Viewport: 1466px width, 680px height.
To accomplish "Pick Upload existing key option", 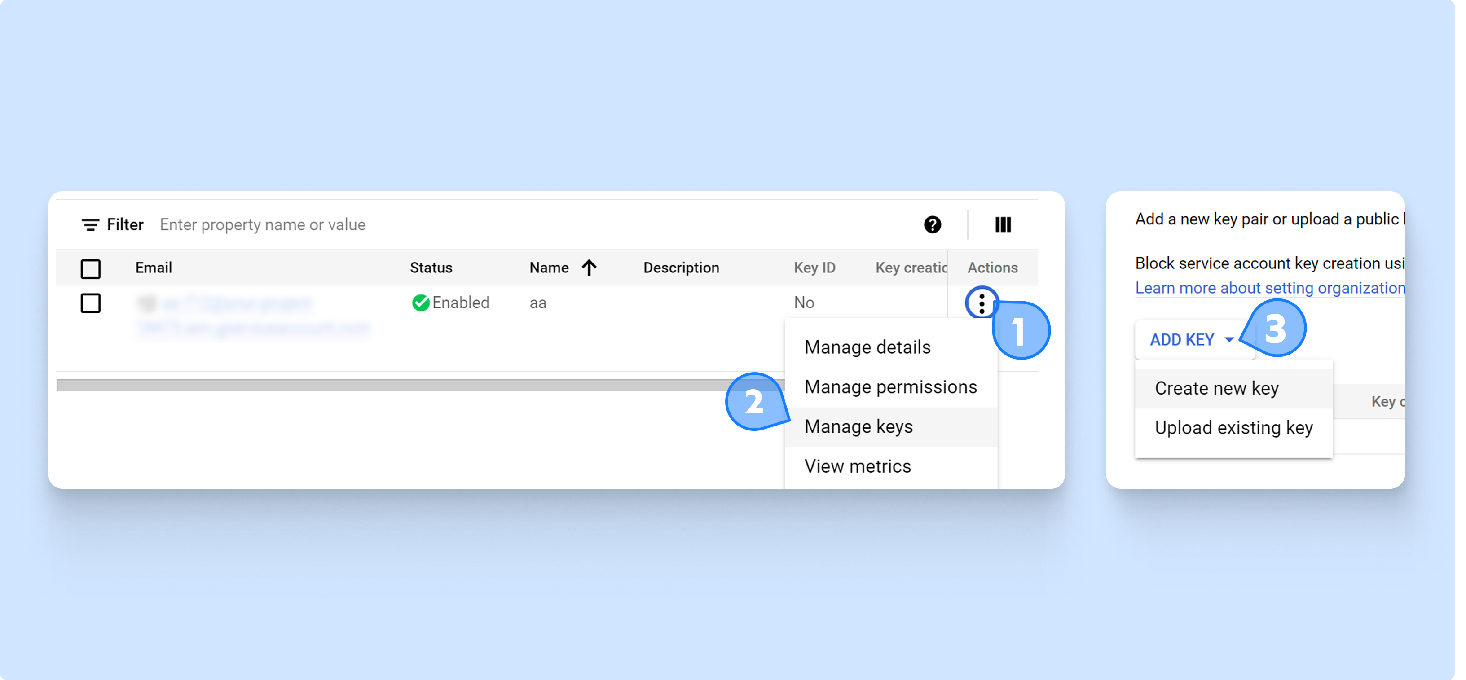I will point(1233,428).
